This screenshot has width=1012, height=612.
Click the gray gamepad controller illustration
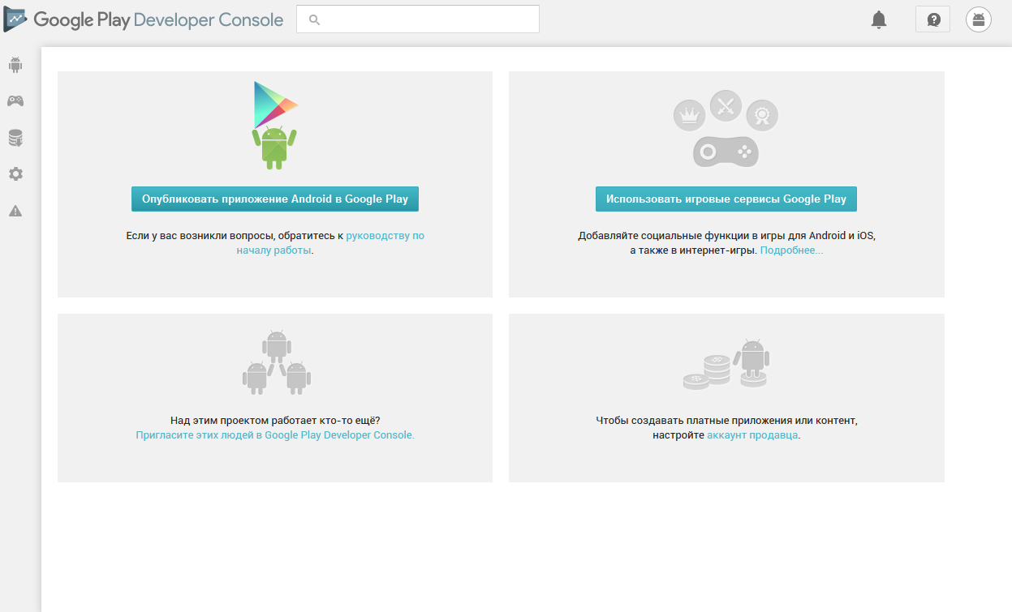pyautogui.click(x=726, y=152)
